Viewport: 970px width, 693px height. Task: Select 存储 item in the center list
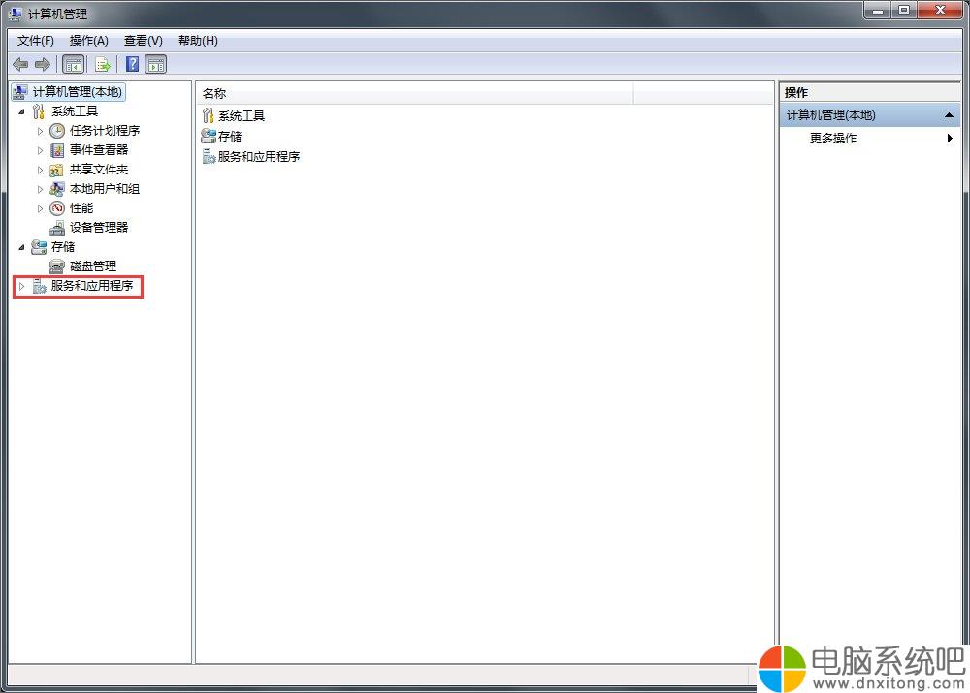pyautogui.click(x=230, y=137)
